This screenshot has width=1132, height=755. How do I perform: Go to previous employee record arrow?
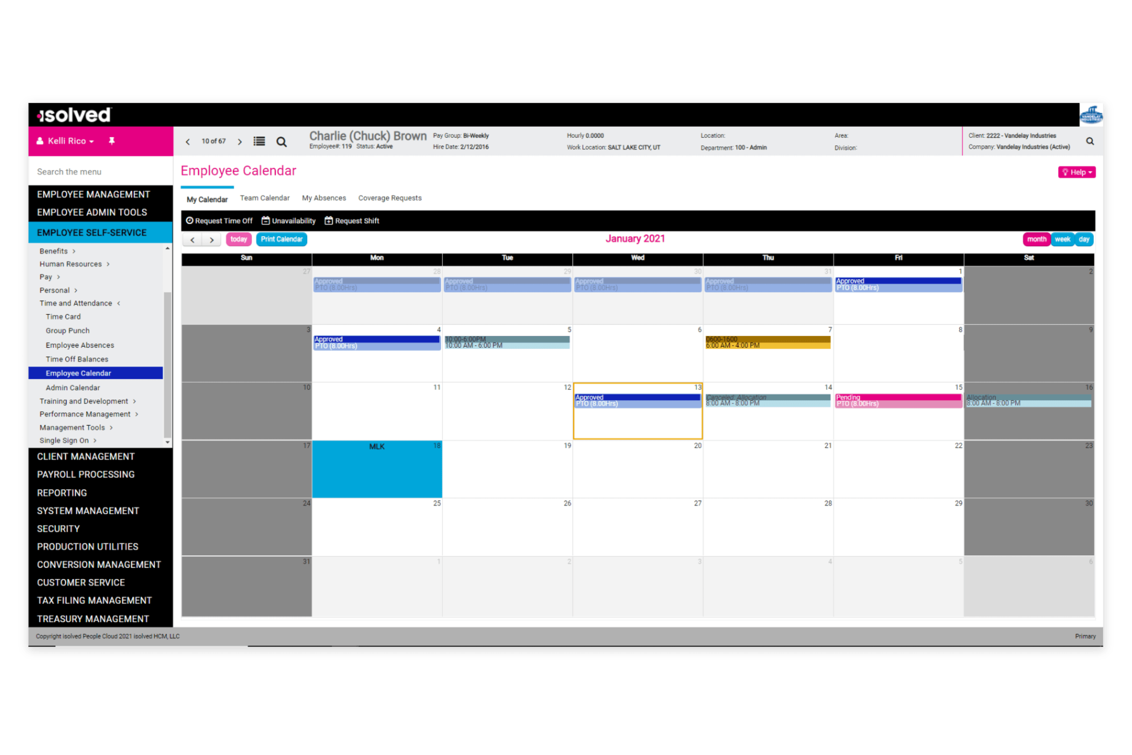(188, 142)
